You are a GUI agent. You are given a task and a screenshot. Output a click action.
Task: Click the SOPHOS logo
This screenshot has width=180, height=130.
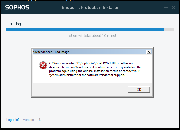coord(17,7)
